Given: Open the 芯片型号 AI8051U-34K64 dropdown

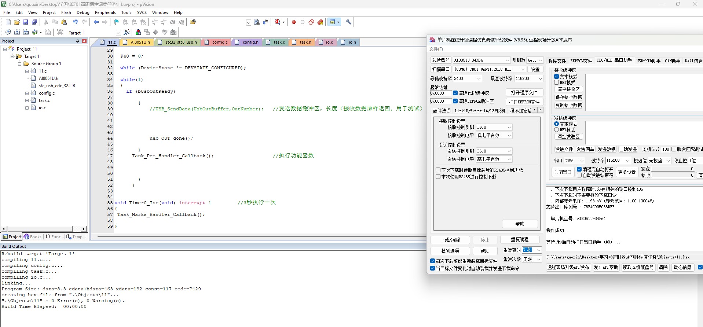Looking at the screenshot, I should (x=507, y=60).
